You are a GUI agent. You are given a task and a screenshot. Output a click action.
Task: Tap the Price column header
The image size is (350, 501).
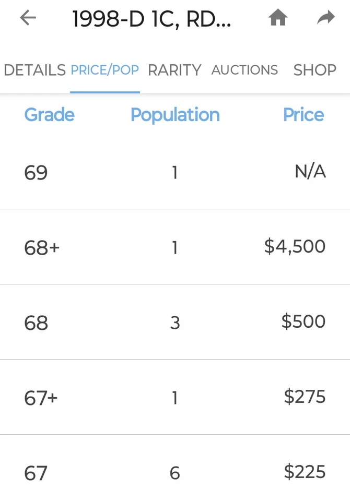(x=303, y=115)
